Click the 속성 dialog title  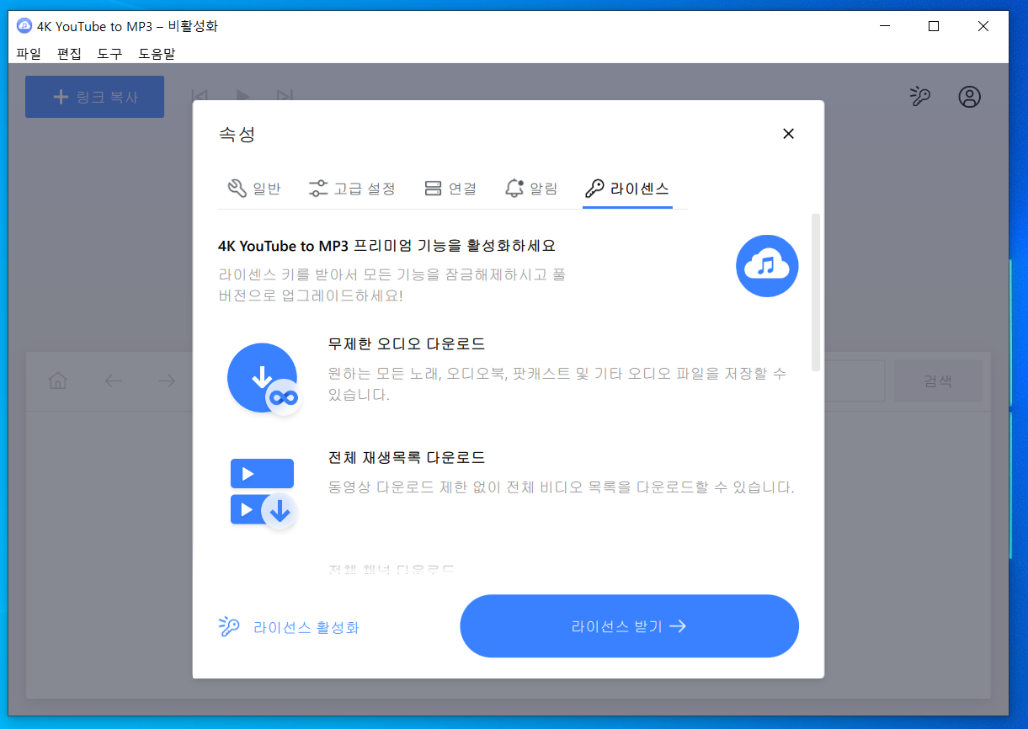[237, 134]
